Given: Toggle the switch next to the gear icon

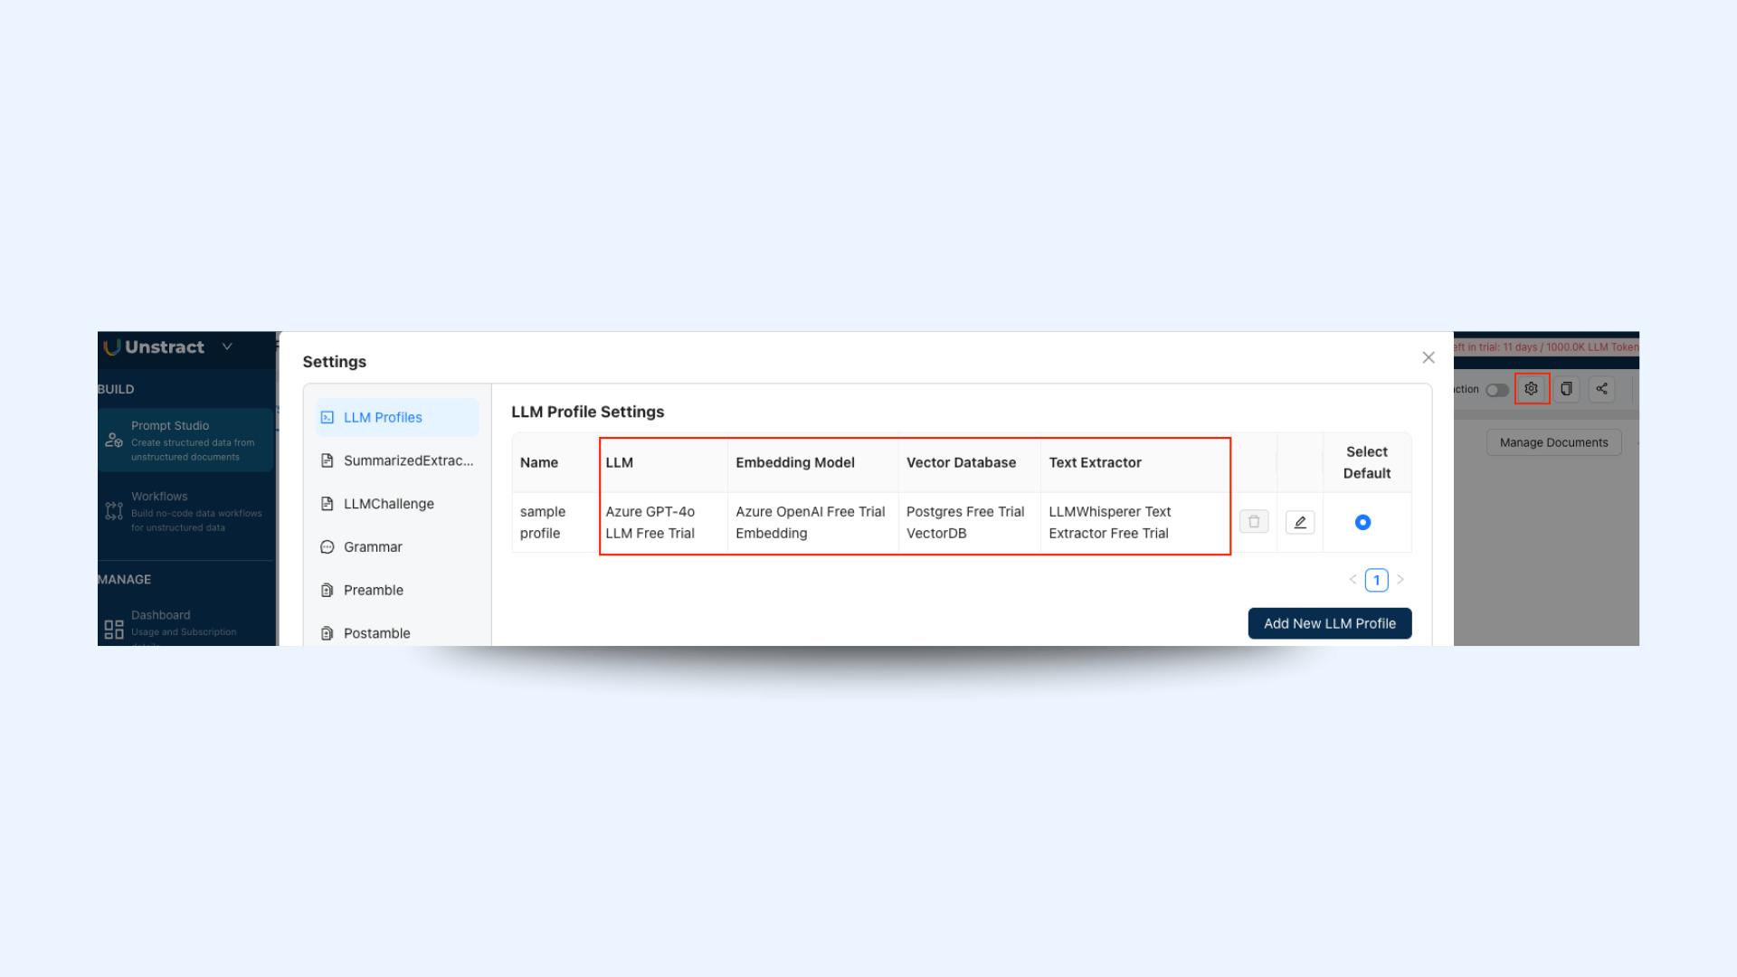Looking at the screenshot, I should tap(1497, 389).
